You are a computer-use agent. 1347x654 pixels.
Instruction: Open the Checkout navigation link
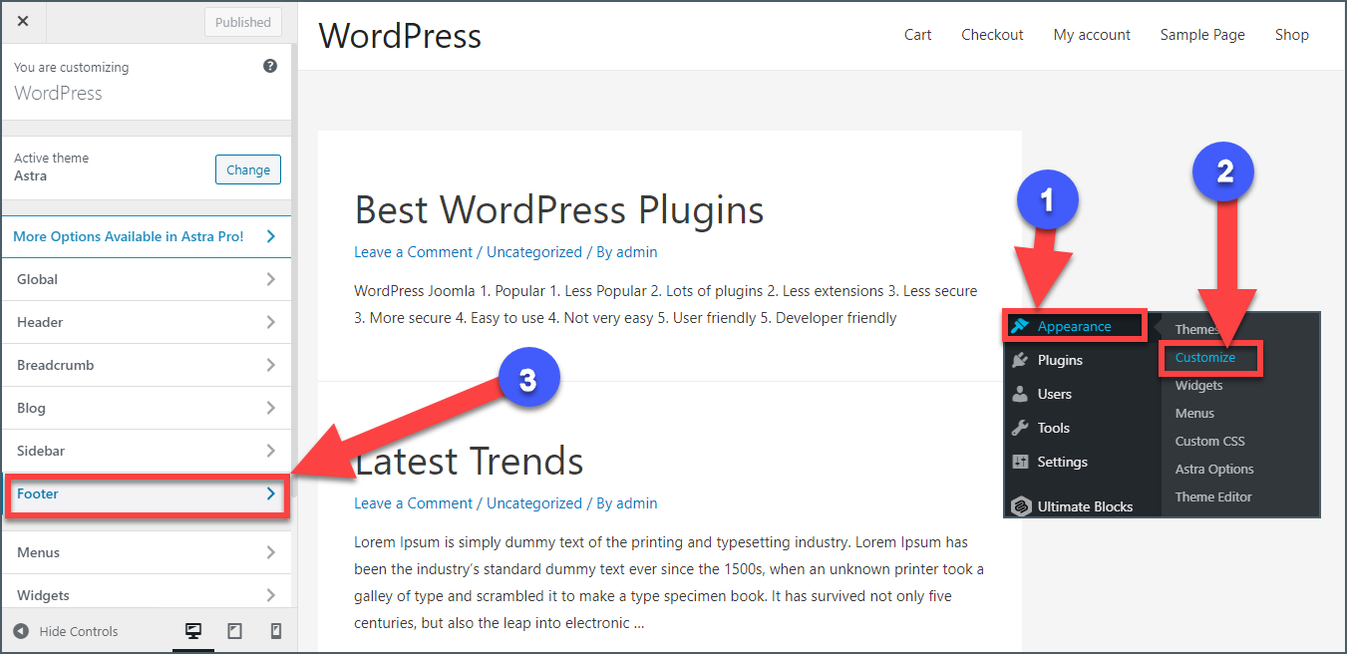(992, 34)
